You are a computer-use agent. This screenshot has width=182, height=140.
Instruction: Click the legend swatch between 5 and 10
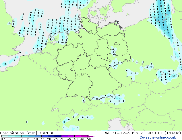click(x=31, y=136)
